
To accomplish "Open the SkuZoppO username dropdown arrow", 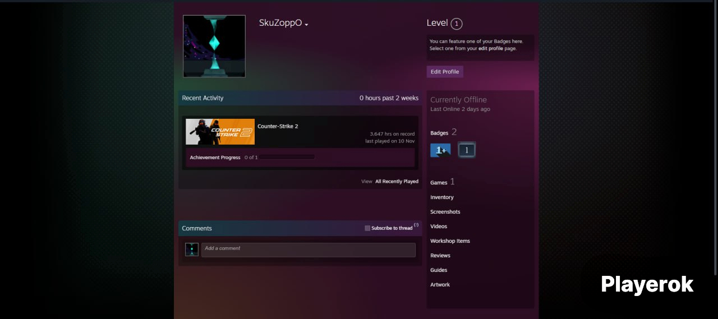I will click(x=306, y=25).
